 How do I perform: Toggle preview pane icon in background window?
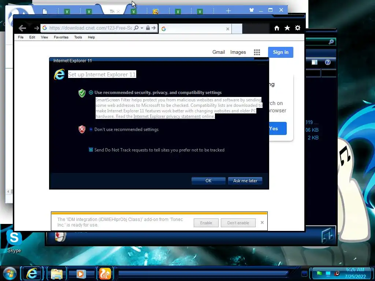click(315, 62)
